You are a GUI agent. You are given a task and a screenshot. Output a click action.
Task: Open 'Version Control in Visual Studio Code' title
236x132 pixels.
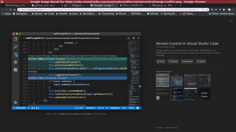click(187, 44)
